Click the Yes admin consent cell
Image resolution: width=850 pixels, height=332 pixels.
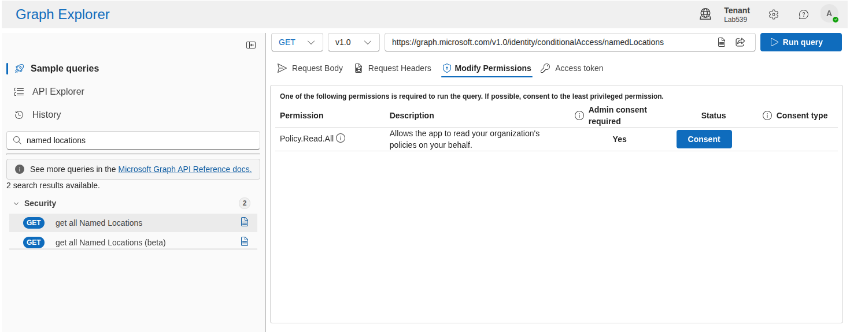click(619, 139)
